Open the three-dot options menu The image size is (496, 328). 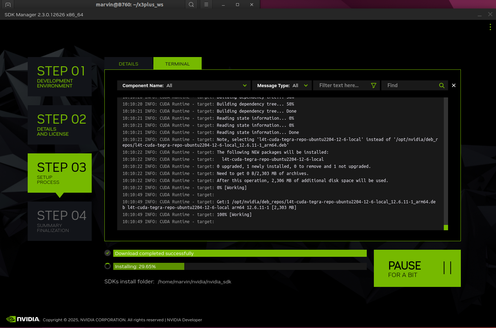tap(490, 27)
